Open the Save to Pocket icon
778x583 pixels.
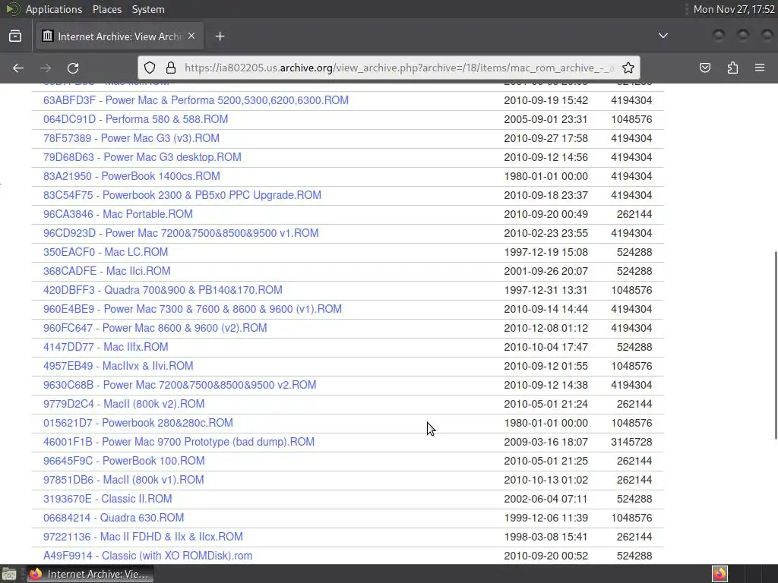click(x=705, y=68)
